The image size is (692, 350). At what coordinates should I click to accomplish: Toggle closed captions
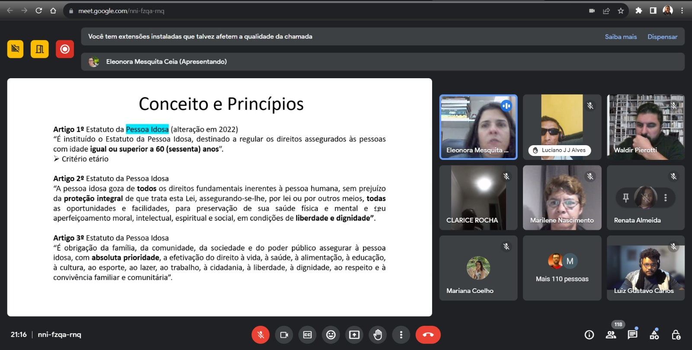point(308,335)
